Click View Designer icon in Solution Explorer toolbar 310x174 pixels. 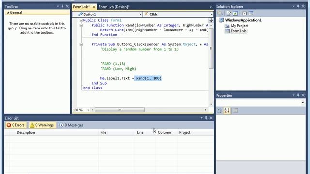251,14
